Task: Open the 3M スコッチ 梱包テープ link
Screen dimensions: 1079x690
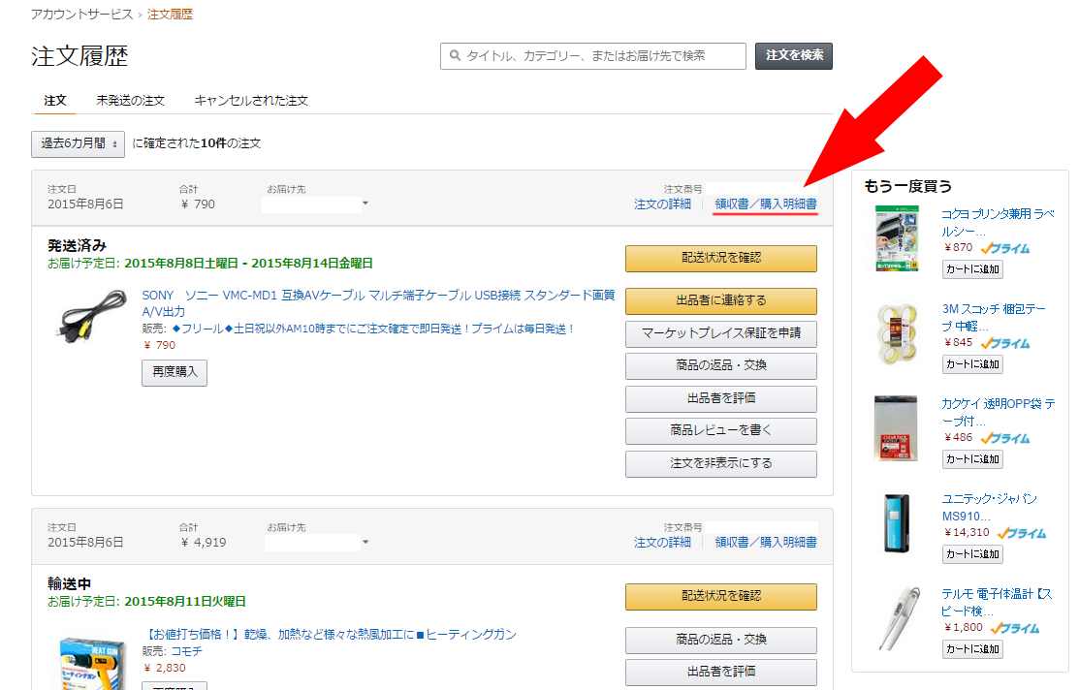Action: (994, 317)
